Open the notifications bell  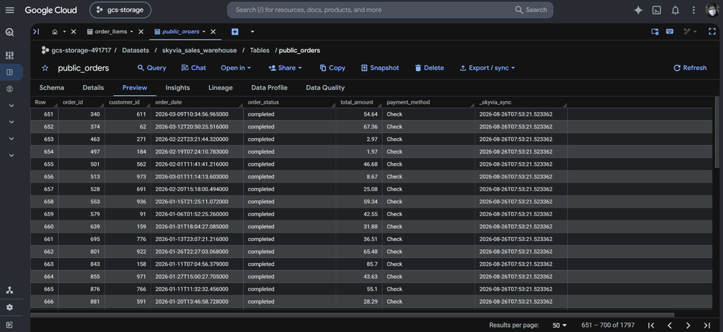point(675,10)
